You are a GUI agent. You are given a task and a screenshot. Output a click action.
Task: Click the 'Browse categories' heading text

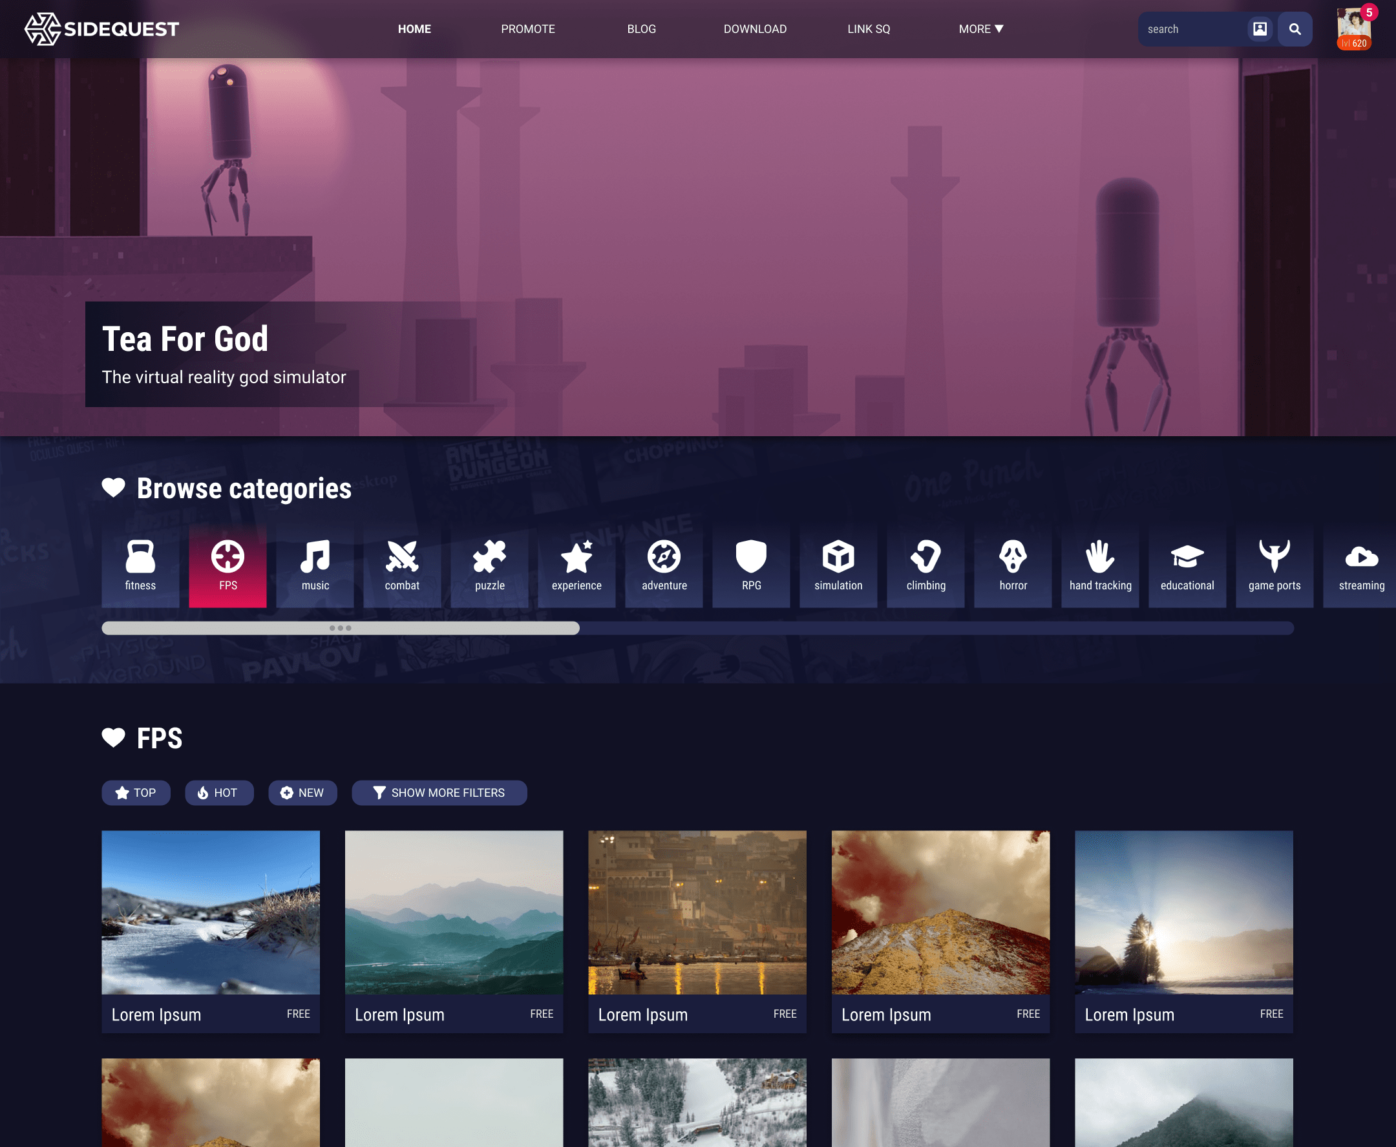click(x=244, y=489)
